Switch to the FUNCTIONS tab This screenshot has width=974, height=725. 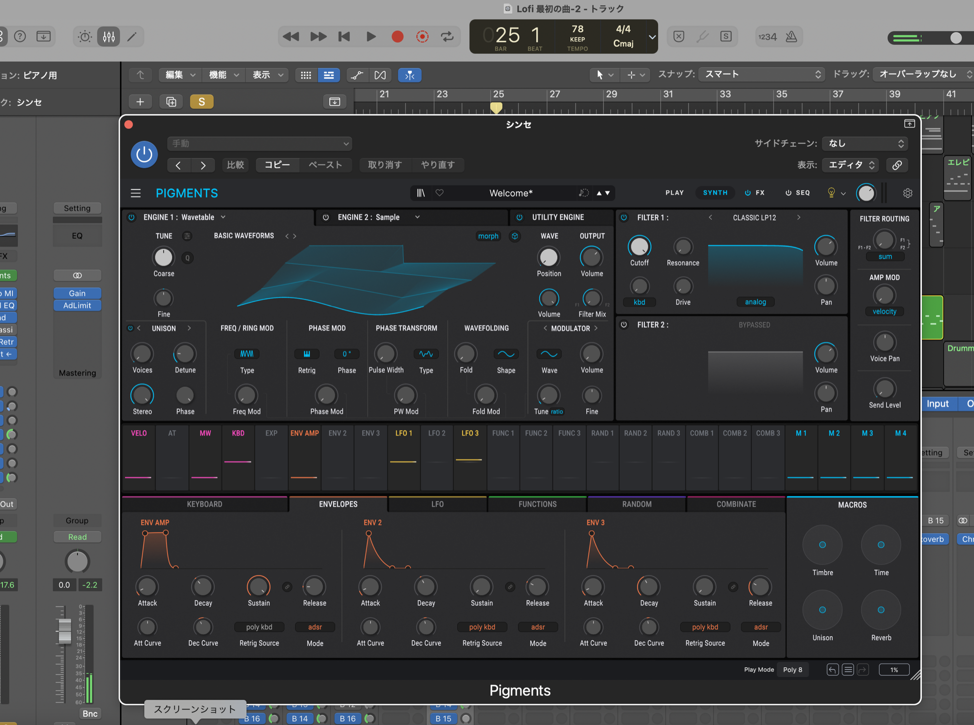tap(538, 504)
